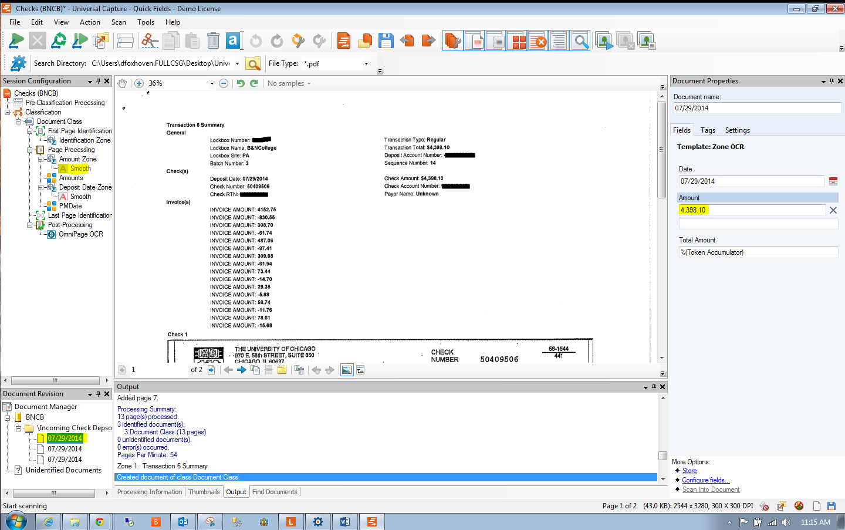This screenshot has height=530, width=845.
Task: Open the Search Directory dropdown
Action: [x=237, y=63]
